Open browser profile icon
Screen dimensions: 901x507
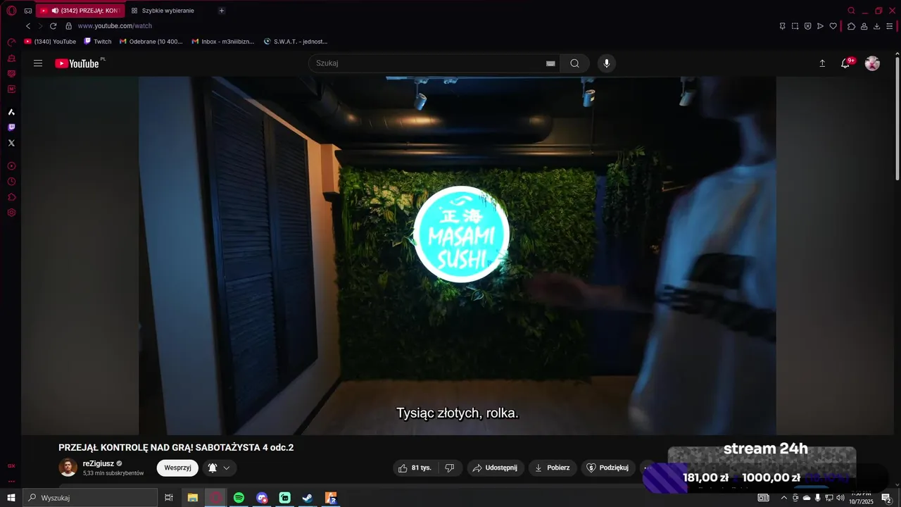(x=864, y=26)
